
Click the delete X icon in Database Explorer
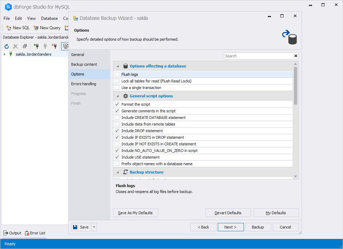(x=15, y=46)
